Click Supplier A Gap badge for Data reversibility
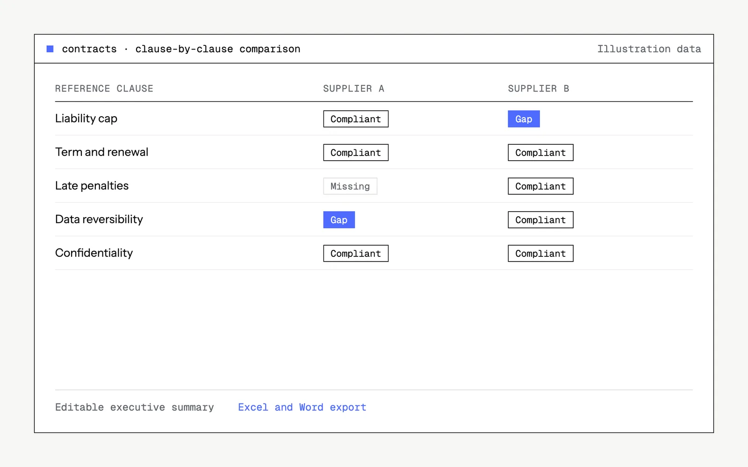 click(x=339, y=220)
